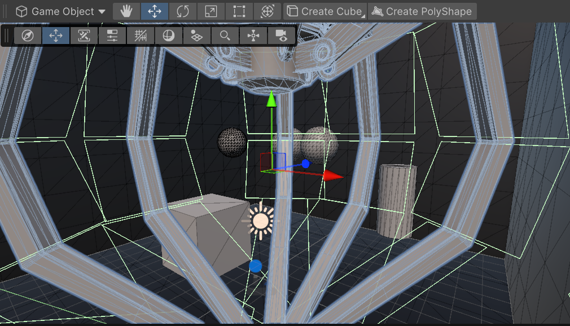Select the directional light sun gizmo
The image size is (570, 326).
pyautogui.click(x=260, y=221)
